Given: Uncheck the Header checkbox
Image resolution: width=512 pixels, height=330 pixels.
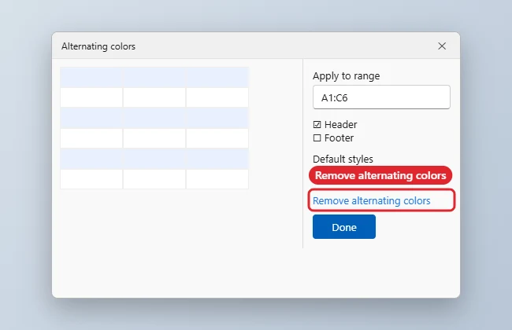Looking at the screenshot, I should coord(317,124).
